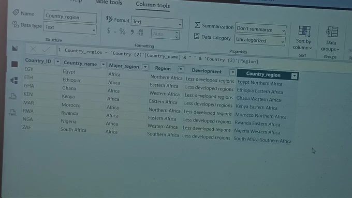Screen dimensions: 352x198
Task: Apply percentage format icon
Action: click(122, 32)
